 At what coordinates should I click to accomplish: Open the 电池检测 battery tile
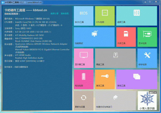pyautogui.click(x=83, y=80)
